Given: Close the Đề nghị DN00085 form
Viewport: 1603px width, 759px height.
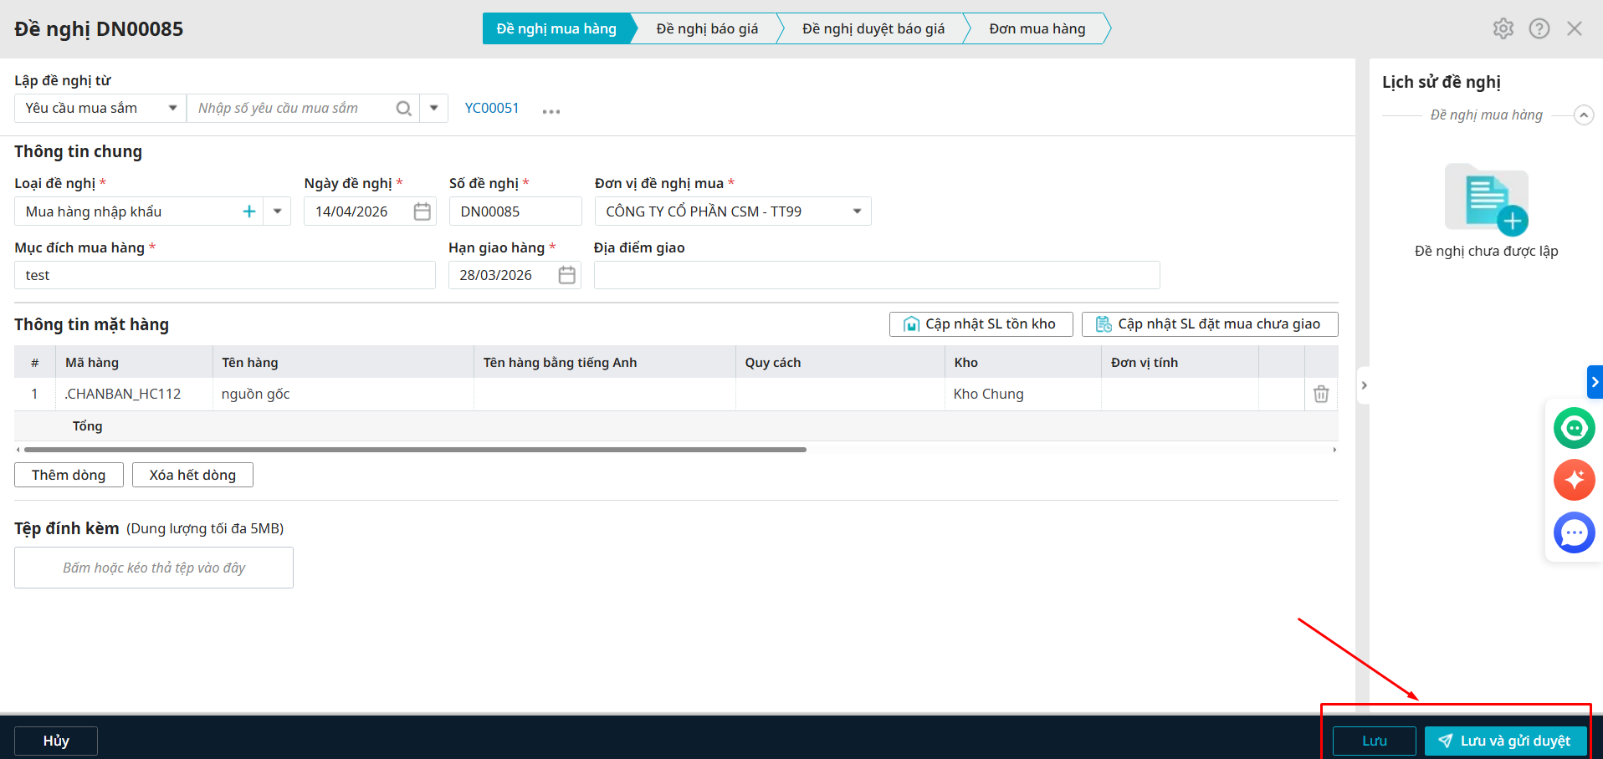Looking at the screenshot, I should click(1575, 28).
